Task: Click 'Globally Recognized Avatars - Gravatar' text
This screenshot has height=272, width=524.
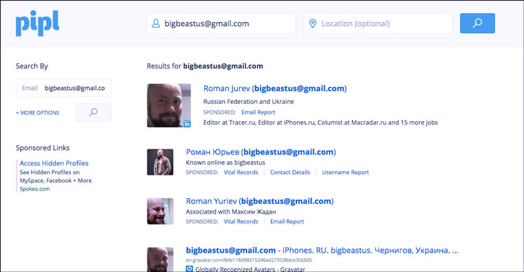Action: [250, 269]
